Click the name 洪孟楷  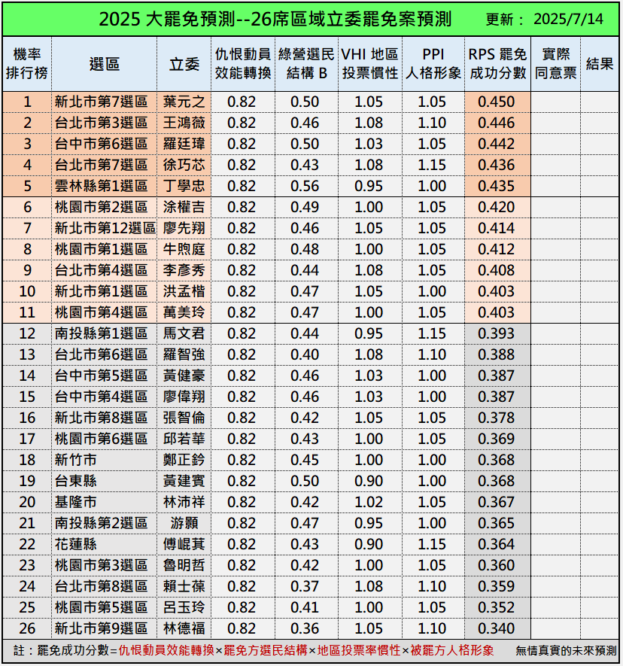point(184,291)
